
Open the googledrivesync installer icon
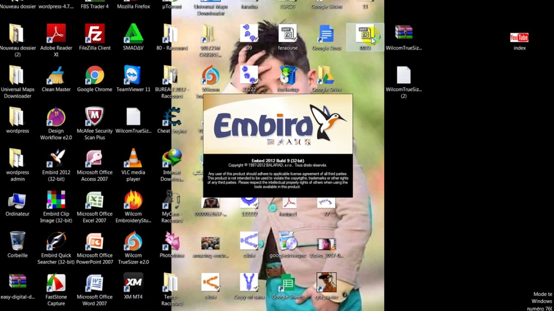(x=288, y=245)
